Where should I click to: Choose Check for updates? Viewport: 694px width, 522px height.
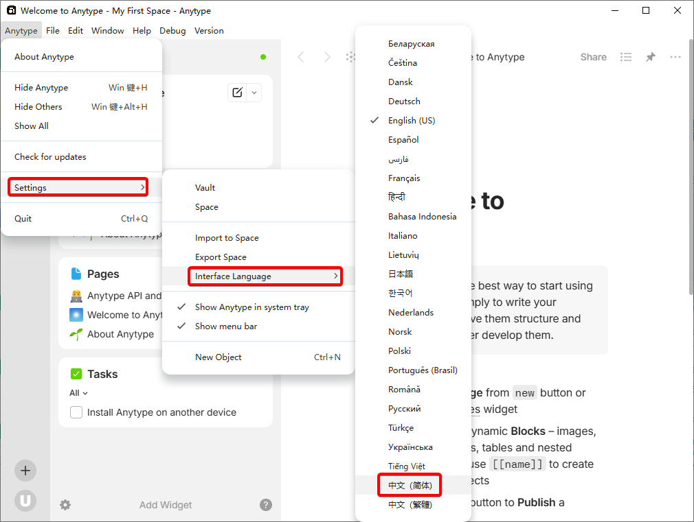[x=82, y=157]
